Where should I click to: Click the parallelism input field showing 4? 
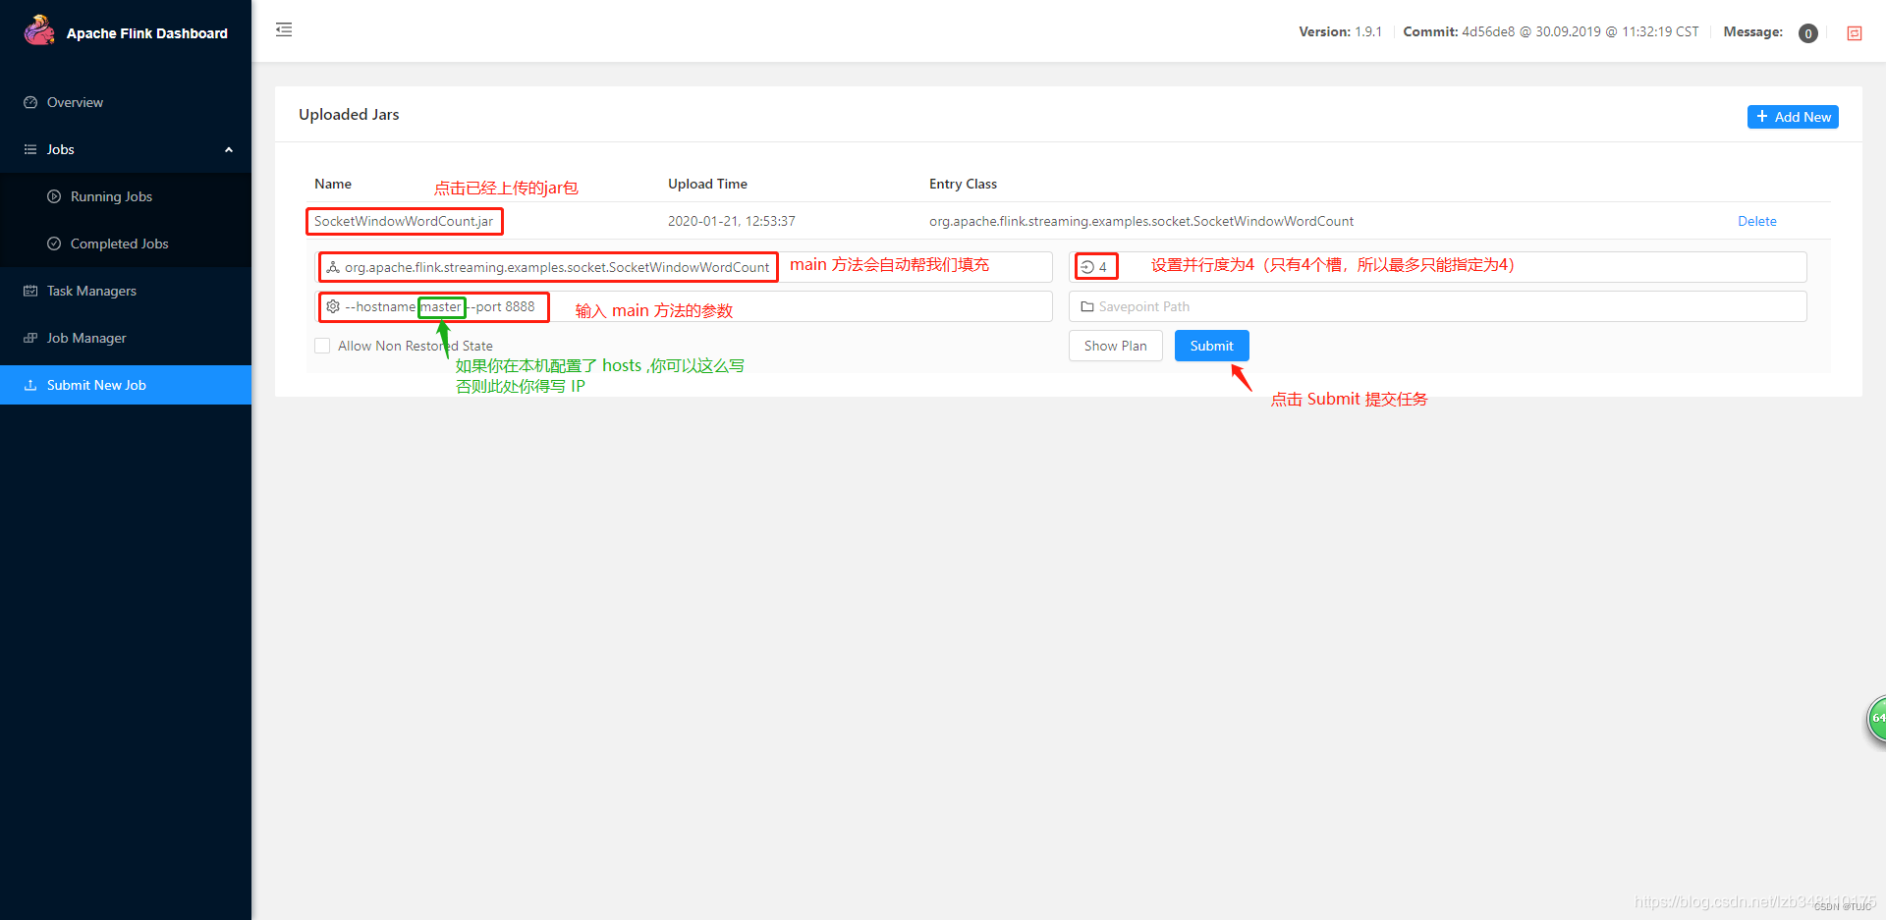pyautogui.click(x=1438, y=267)
